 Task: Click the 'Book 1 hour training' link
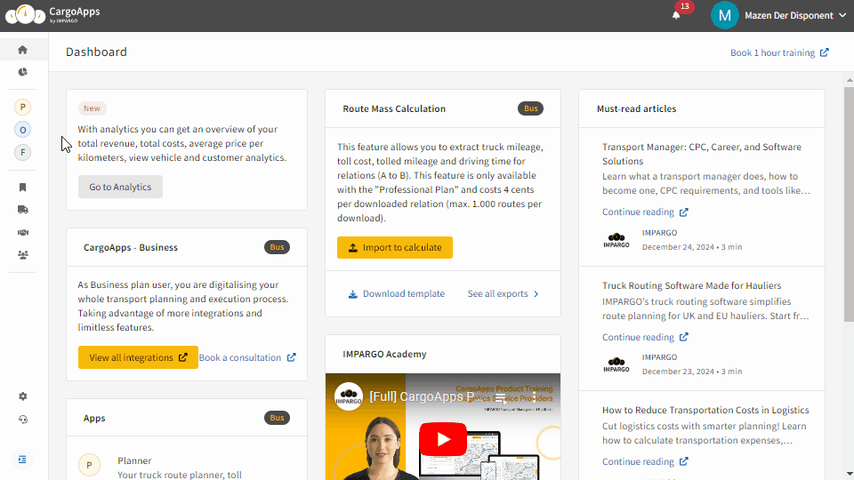779,52
